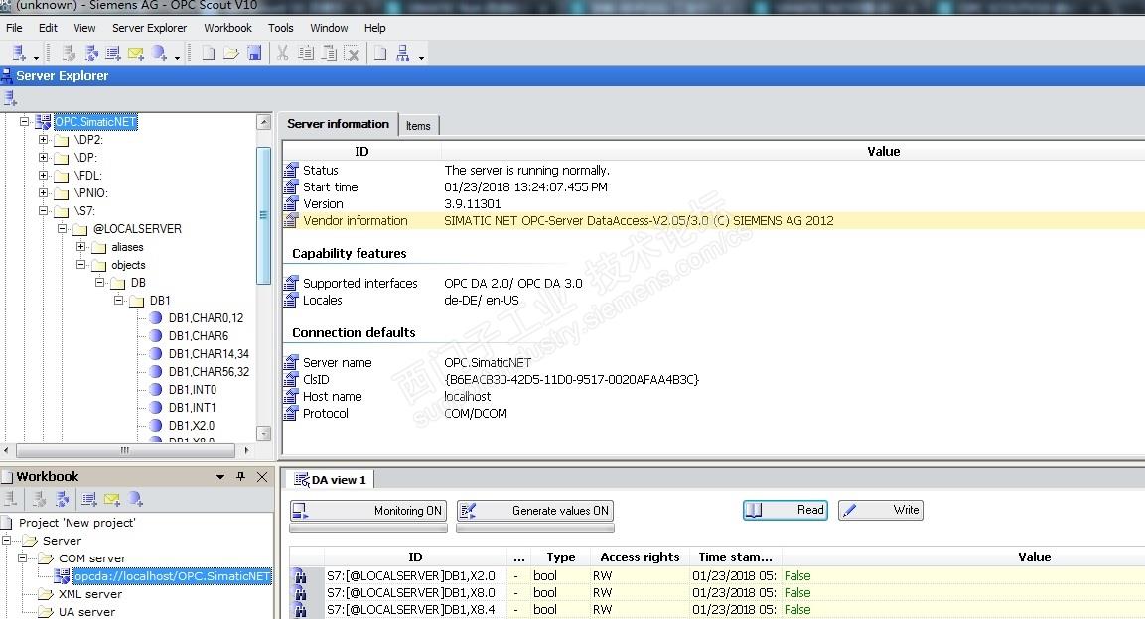Viewport: 1145px width, 619px height.
Task: Expand the \DP2: tree node
Action: click(44, 140)
